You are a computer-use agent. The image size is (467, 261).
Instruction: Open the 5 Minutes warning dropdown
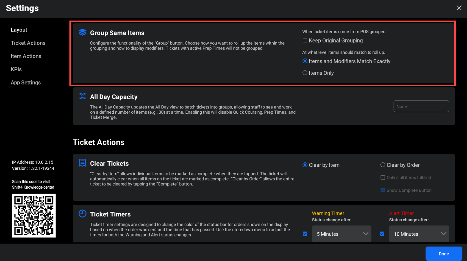click(x=341, y=234)
